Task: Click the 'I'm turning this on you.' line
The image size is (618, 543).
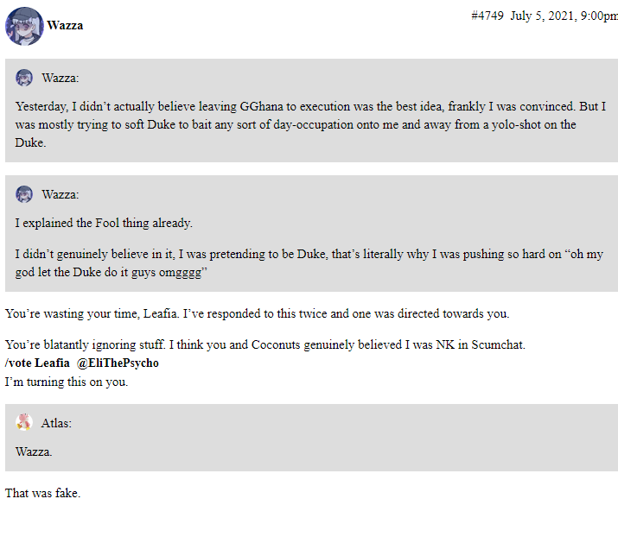Action: [x=67, y=382]
